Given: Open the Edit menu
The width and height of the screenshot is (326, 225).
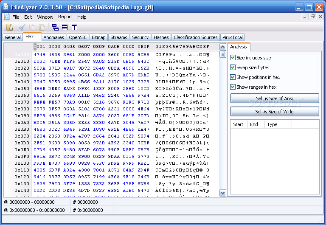Looking at the screenshot, I should 28,17.
